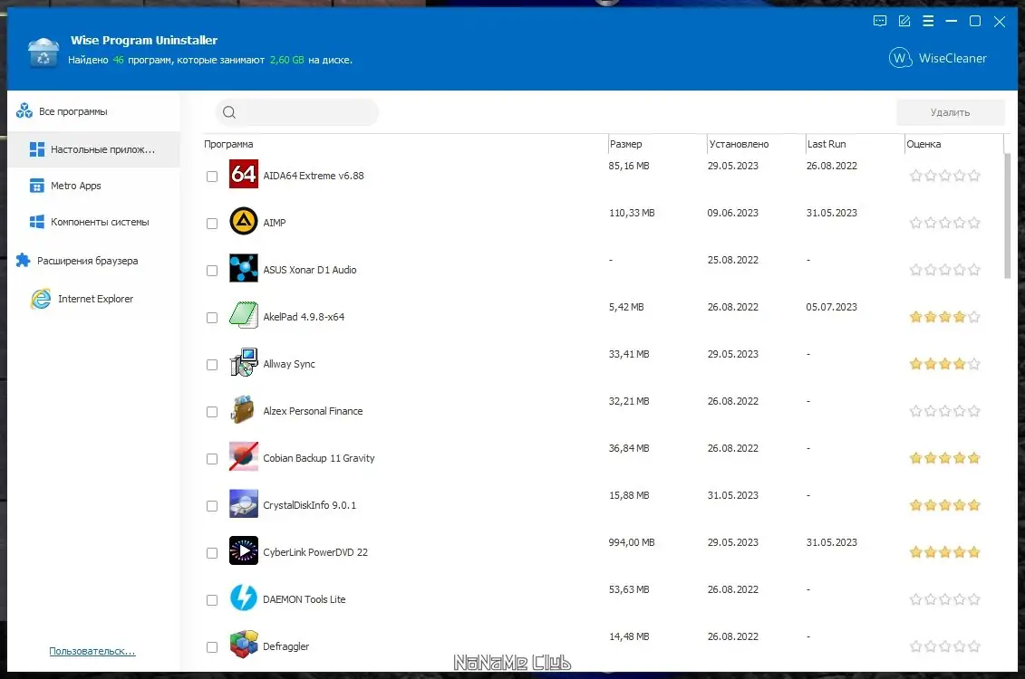Screen dimensions: 1025x679
Task: Click the browser extensions puzzle icon
Action: pyautogui.click(x=23, y=261)
